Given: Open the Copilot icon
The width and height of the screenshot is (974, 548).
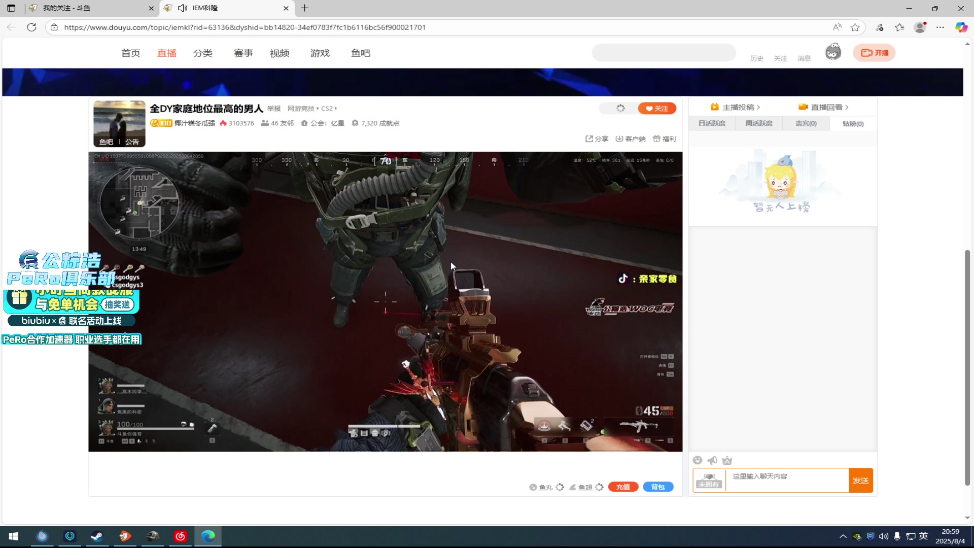Looking at the screenshot, I should [961, 27].
